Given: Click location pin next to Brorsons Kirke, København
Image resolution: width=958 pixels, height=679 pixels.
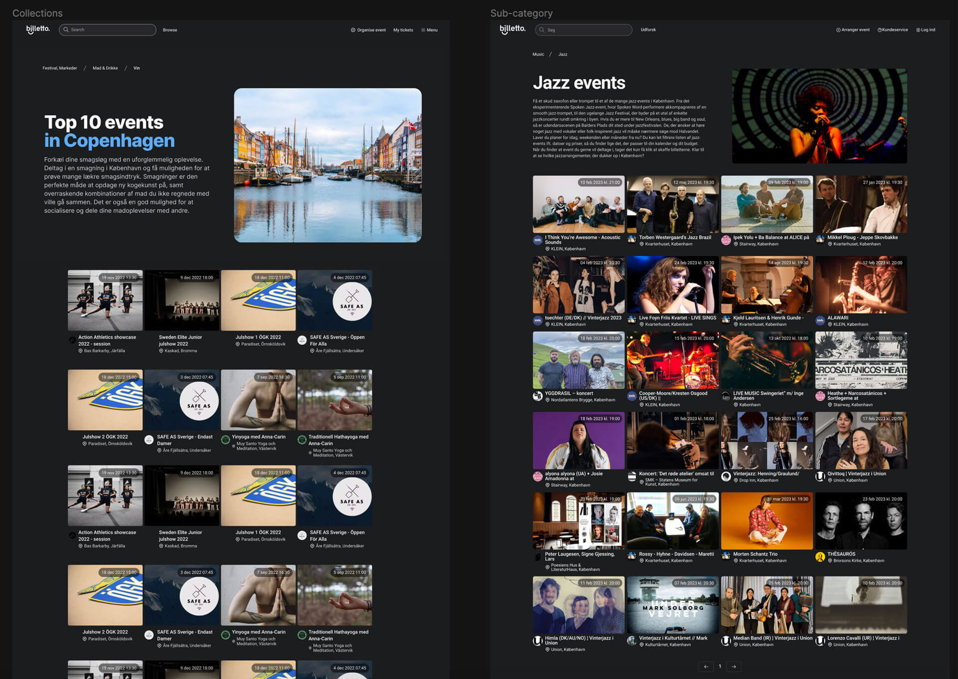Looking at the screenshot, I should coord(830,560).
